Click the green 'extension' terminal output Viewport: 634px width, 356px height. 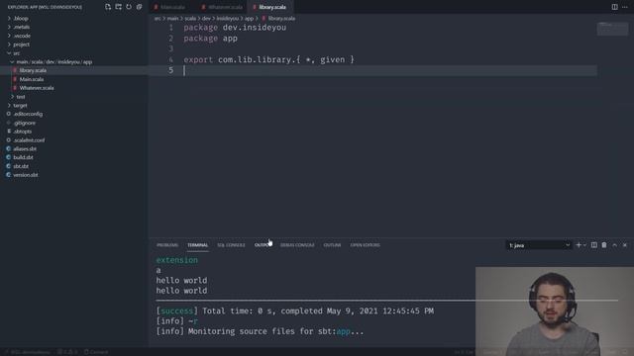point(177,260)
